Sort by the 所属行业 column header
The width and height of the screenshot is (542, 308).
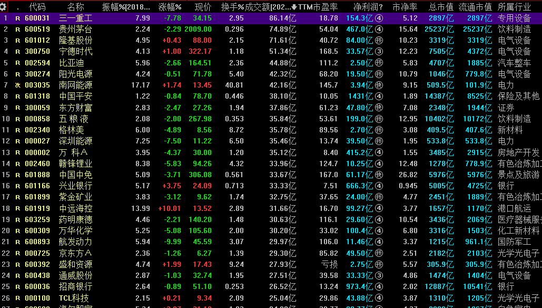514,7
